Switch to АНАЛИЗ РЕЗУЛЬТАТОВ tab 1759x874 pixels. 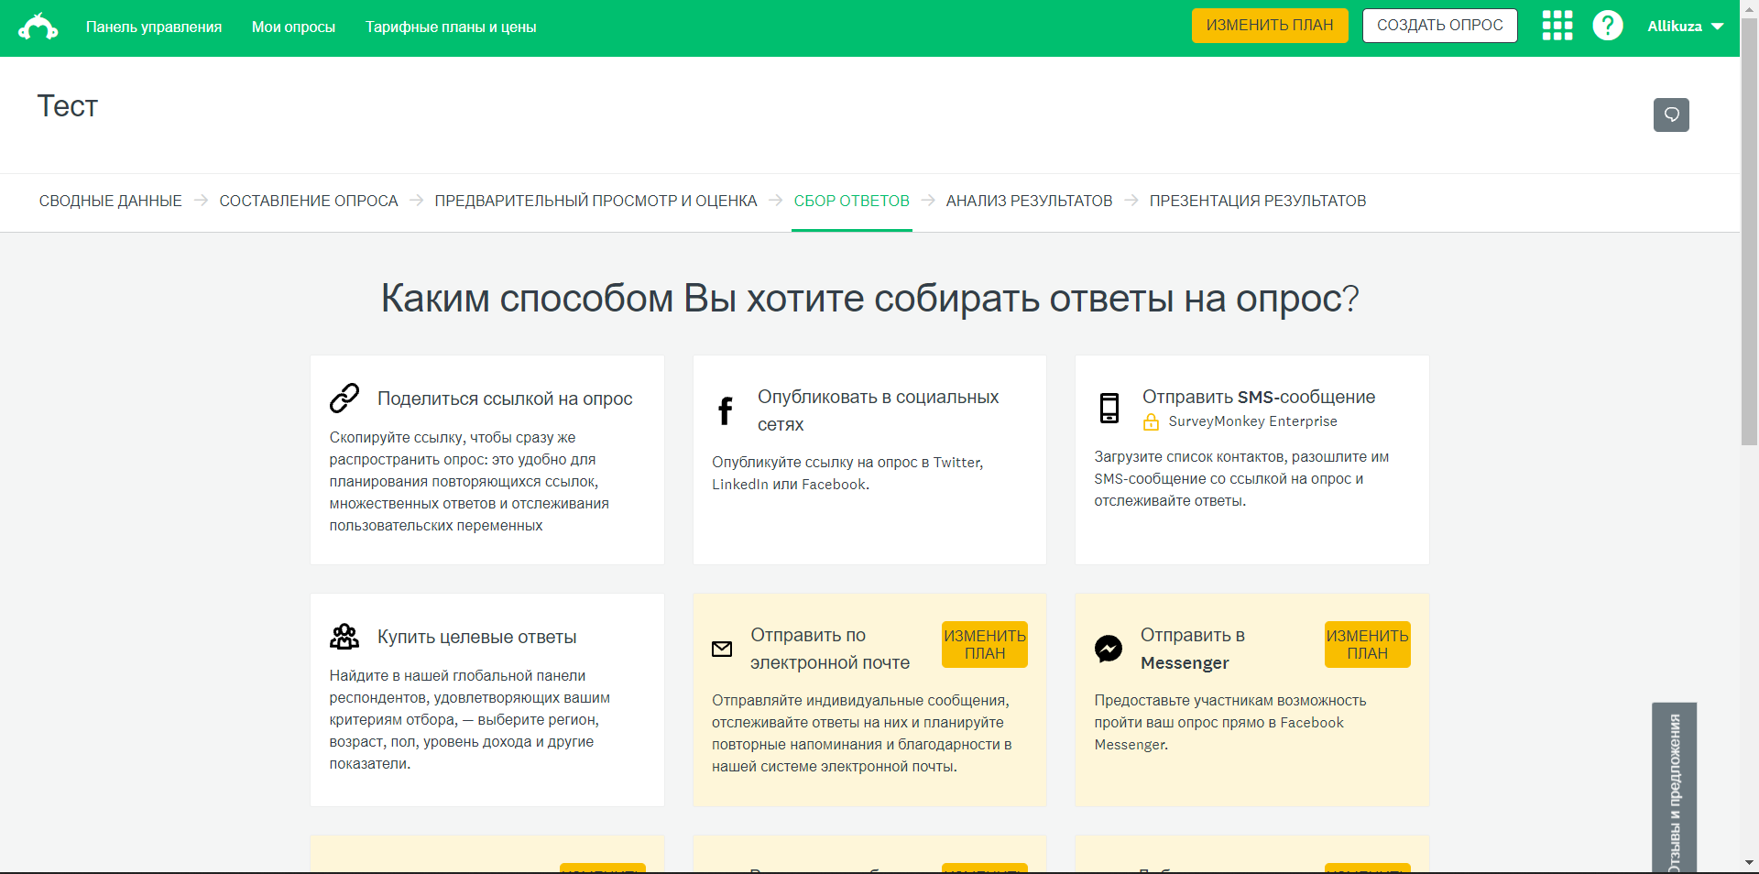pyautogui.click(x=1029, y=201)
